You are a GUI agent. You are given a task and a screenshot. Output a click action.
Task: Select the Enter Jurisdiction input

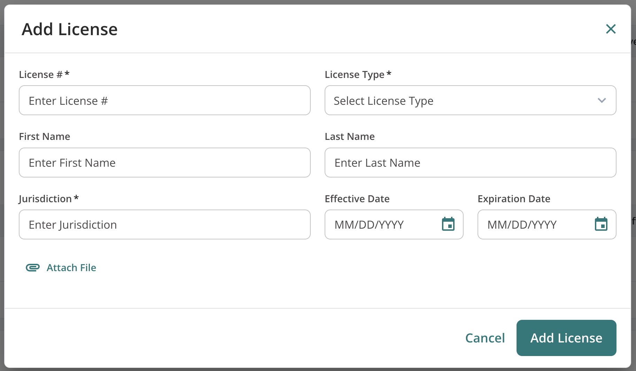(x=165, y=224)
